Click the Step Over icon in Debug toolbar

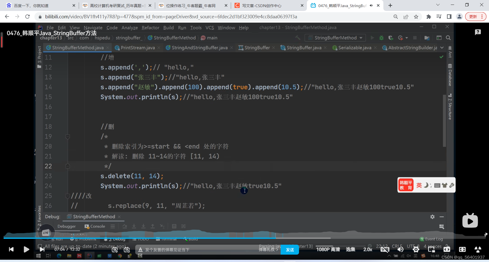(125, 226)
